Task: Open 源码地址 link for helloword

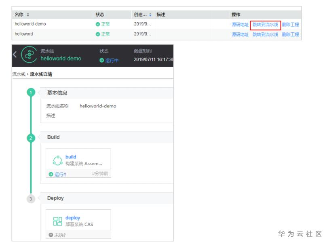Action: coord(240,34)
